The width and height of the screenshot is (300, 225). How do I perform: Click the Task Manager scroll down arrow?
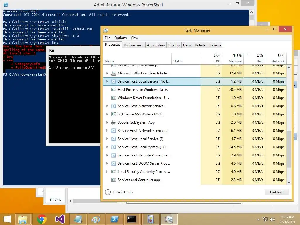click(x=289, y=183)
